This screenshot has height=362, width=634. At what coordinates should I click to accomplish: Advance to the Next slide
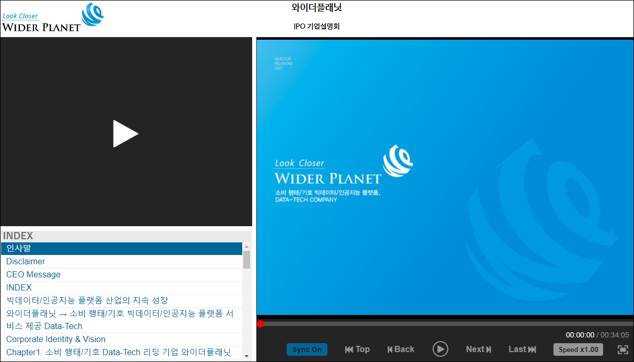[479, 349]
